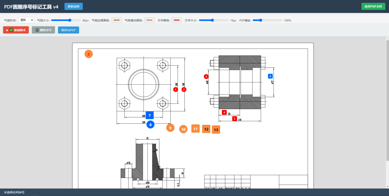The width and height of the screenshot is (389, 196).
Task: Select the red circle bubble numbered 3
Action: coord(206,76)
